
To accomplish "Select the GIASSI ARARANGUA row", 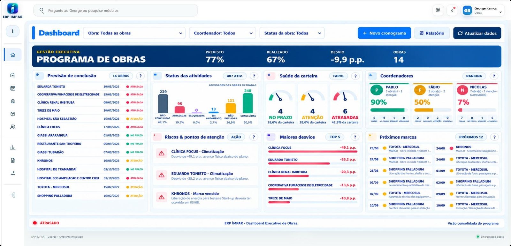I will point(90,135).
